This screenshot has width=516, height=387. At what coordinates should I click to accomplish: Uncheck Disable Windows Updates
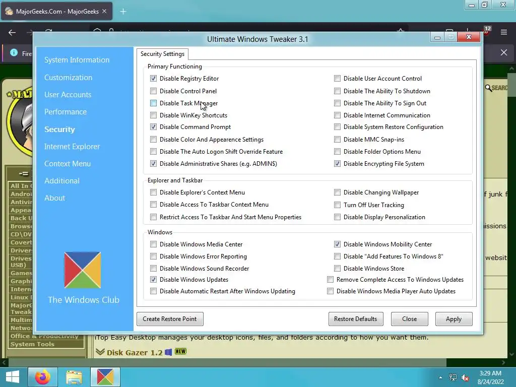pos(153,279)
